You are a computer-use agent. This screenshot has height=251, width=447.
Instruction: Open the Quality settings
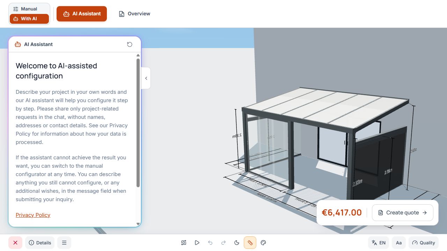pyautogui.click(x=423, y=243)
